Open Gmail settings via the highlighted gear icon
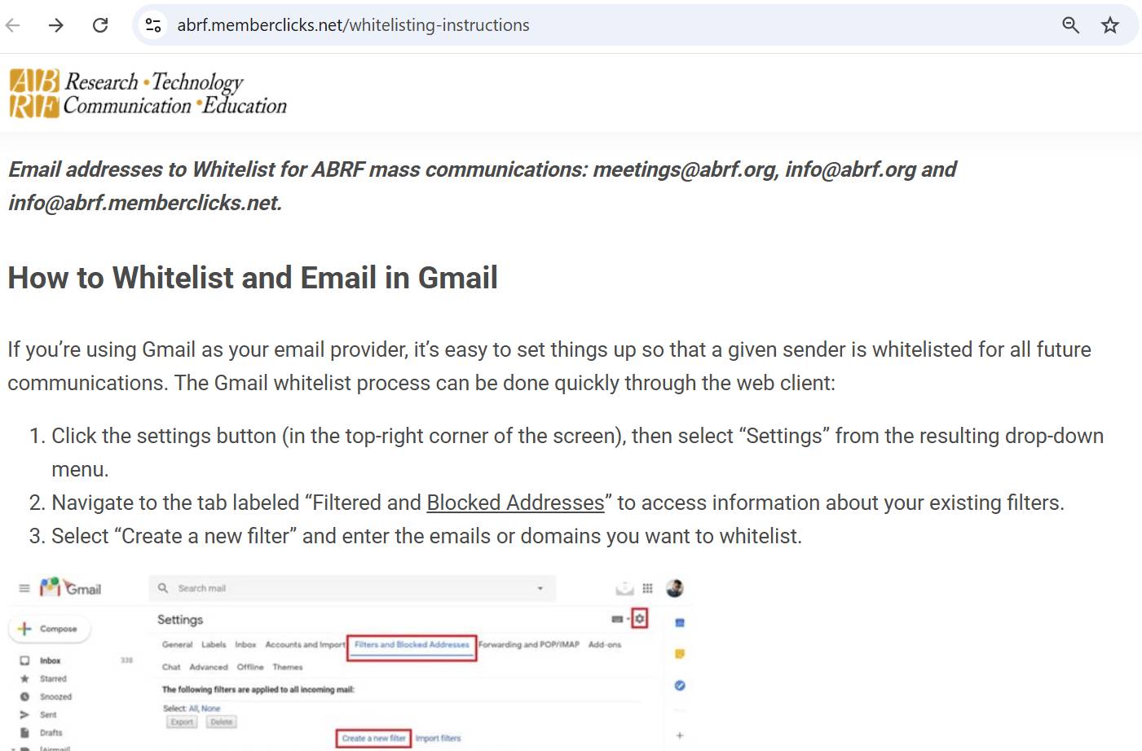The image size is (1142, 751). point(641,618)
